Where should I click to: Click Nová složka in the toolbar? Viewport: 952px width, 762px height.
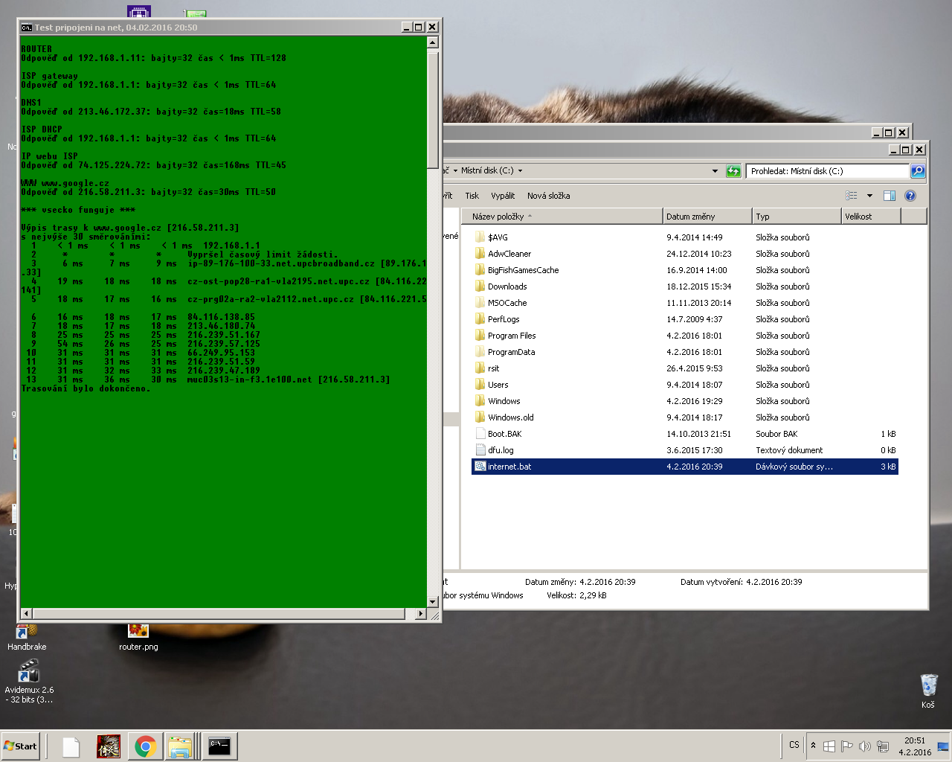548,196
